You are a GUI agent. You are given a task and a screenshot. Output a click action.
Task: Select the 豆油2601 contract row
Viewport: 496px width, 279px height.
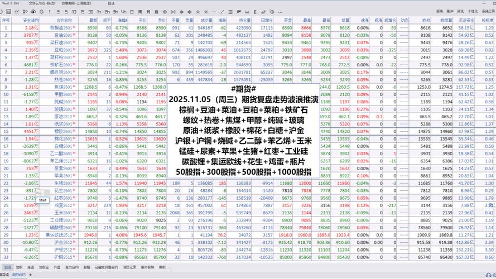[x=248, y=35]
